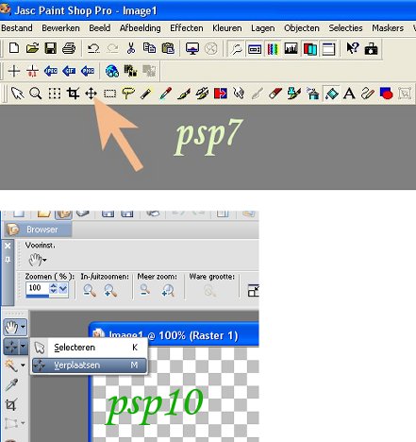Pick the Flood Fill bucket tool
Viewport: 416px width, 442px height.
click(331, 93)
